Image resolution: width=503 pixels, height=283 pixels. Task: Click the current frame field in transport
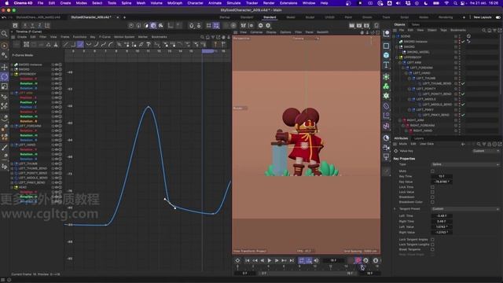[x=333, y=260]
